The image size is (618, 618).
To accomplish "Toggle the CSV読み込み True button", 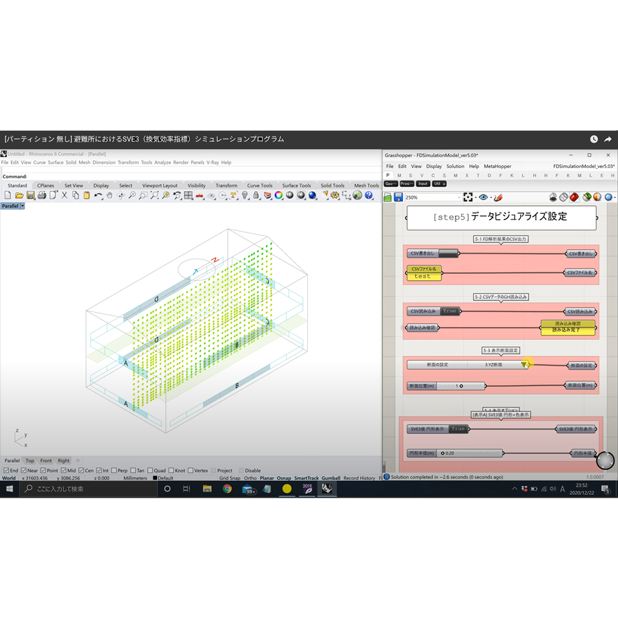I will click(449, 311).
